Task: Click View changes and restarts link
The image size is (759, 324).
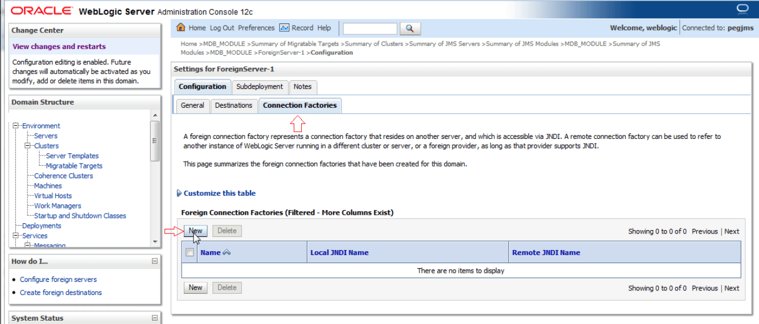Action: pos(59,47)
